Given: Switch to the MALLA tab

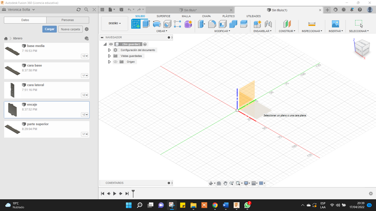Looking at the screenshot, I should click(186, 16).
